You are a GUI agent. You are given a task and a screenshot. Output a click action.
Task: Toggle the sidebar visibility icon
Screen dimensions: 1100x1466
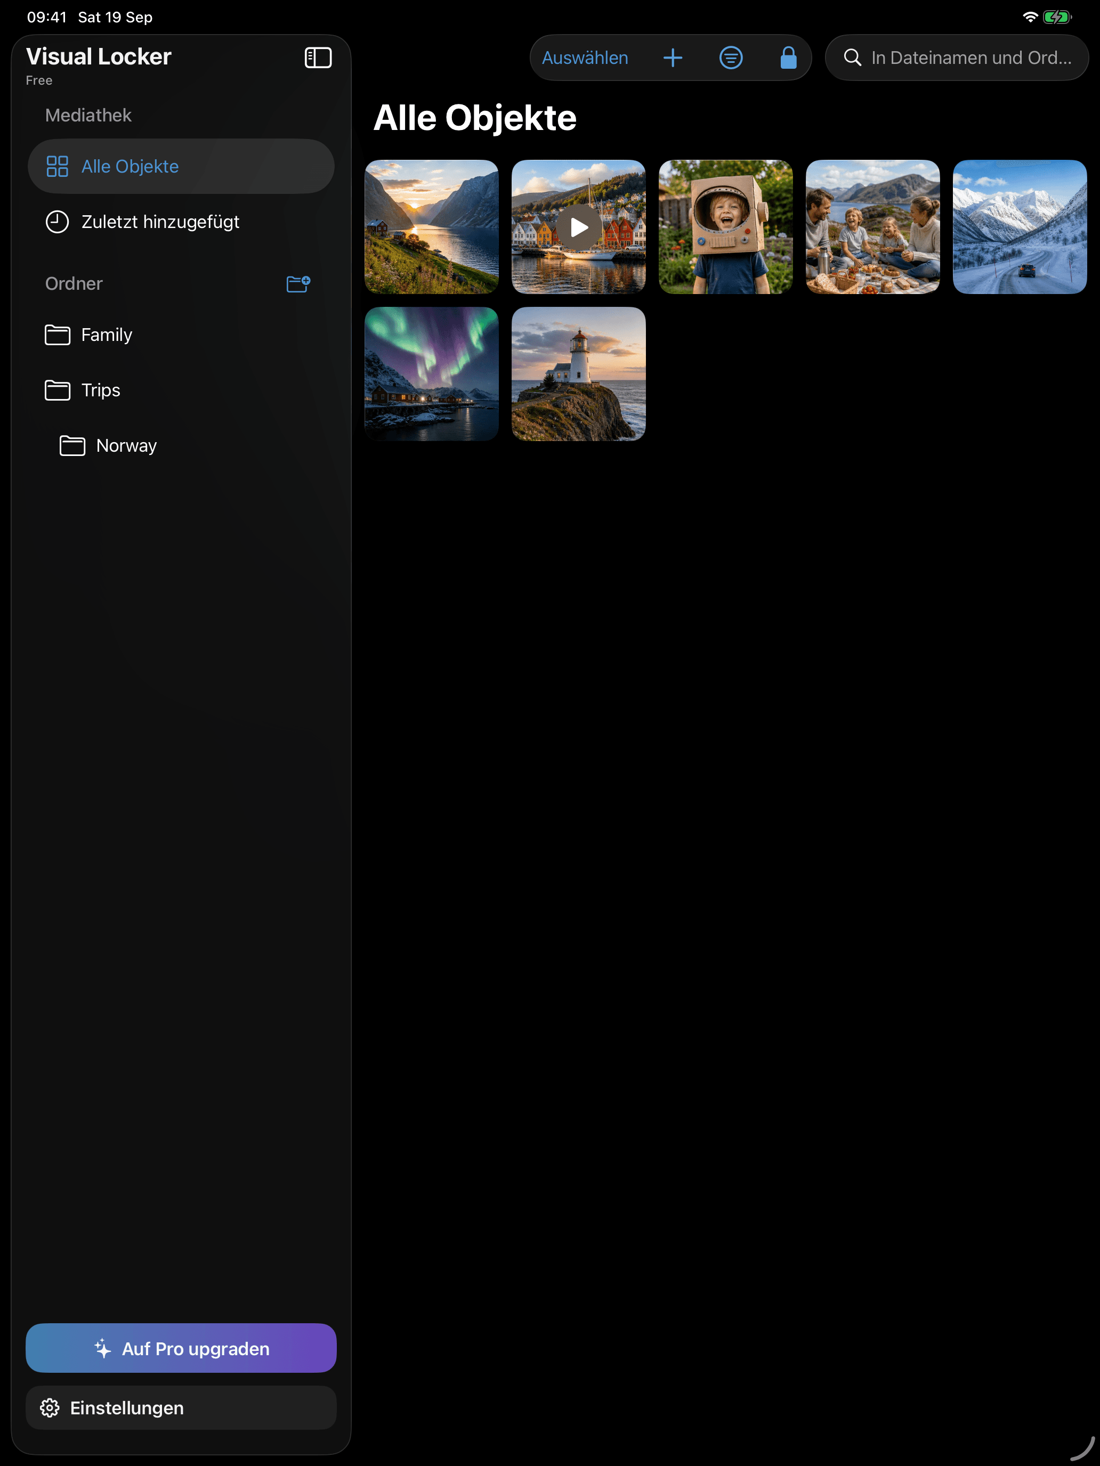click(318, 58)
